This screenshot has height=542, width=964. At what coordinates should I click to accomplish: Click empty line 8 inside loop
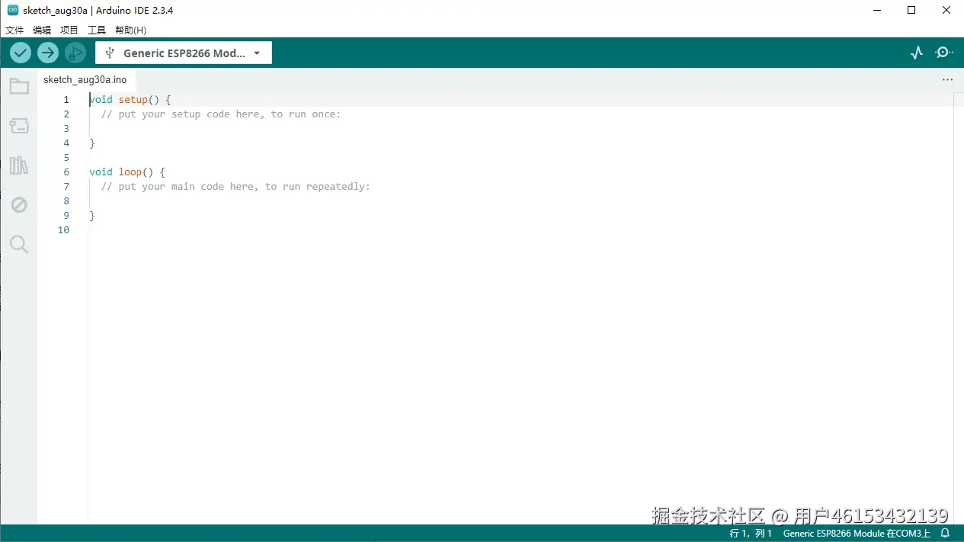[x=520, y=201]
